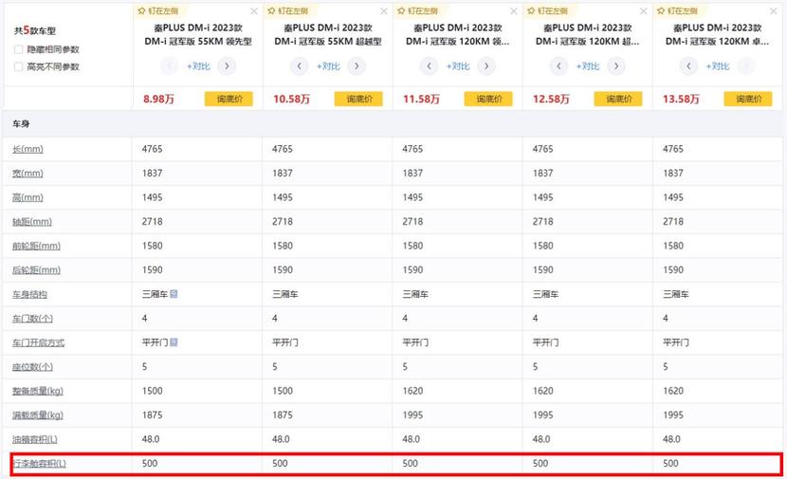This screenshot has width=787, height=479.
Task: Shift 12.58万 model column right
Action: (616, 65)
